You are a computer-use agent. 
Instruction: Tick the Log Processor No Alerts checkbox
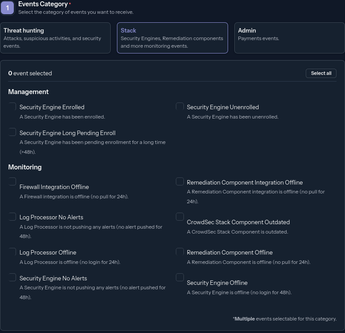pos(12,217)
